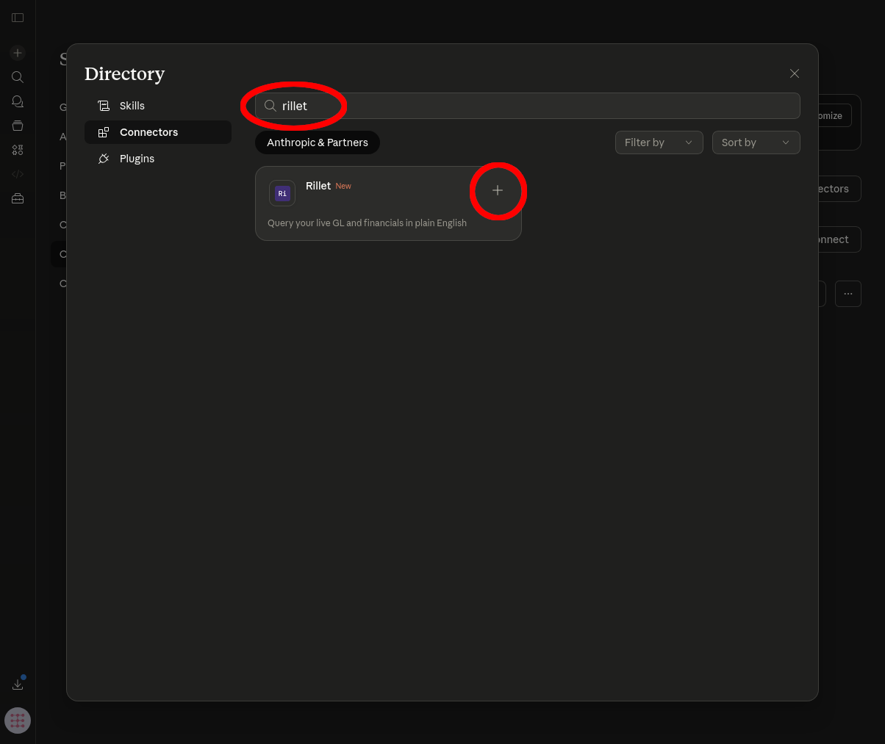
Task: Open the toolbox icon in the sidebar
Action: point(18,198)
